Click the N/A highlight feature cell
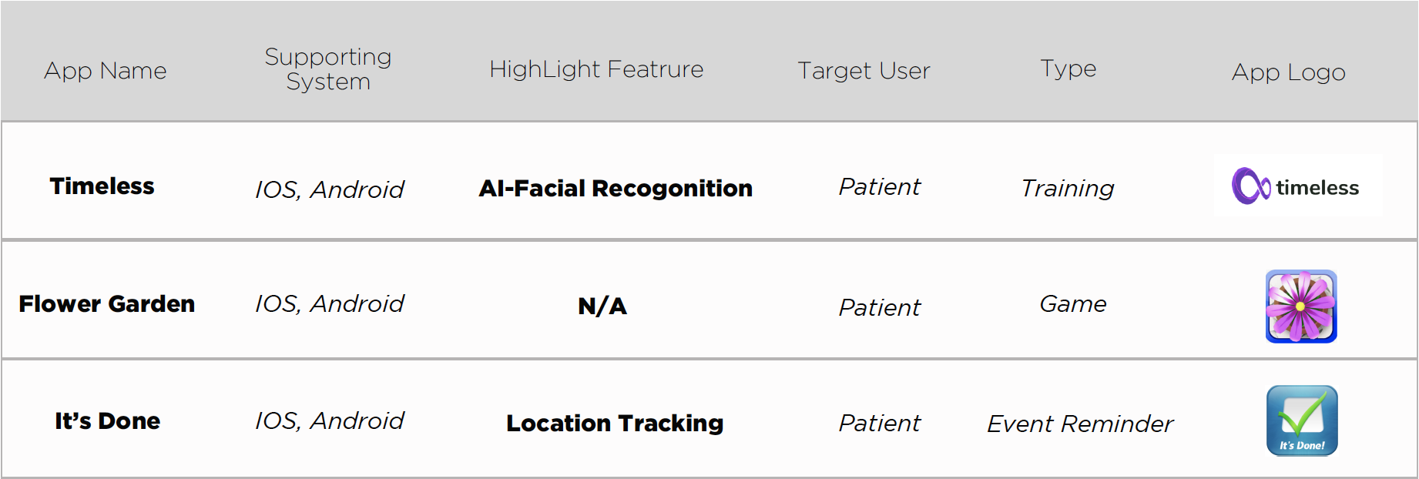Image resolution: width=1419 pixels, height=479 pixels. pos(602,306)
